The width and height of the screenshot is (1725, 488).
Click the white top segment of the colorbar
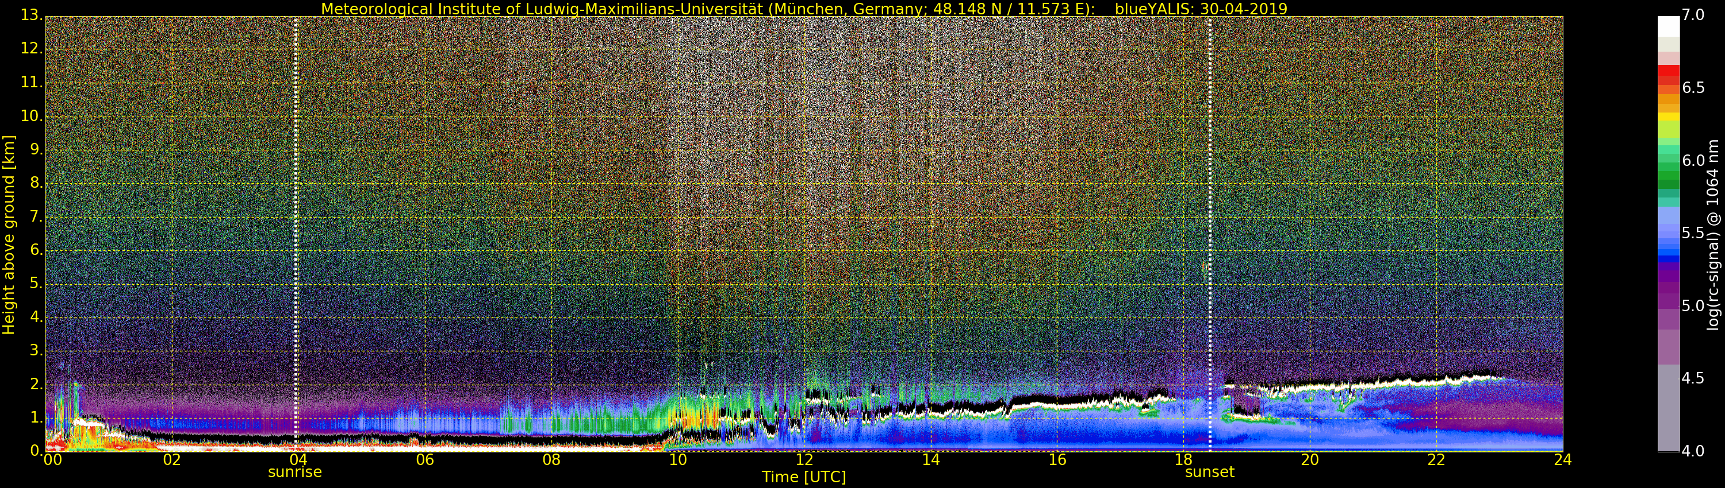click(1668, 26)
